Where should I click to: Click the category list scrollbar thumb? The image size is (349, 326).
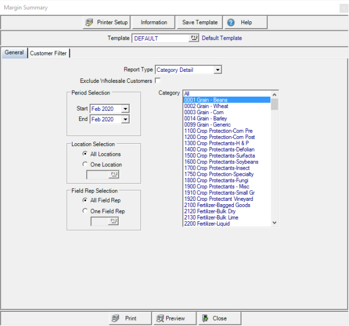click(x=274, y=104)
